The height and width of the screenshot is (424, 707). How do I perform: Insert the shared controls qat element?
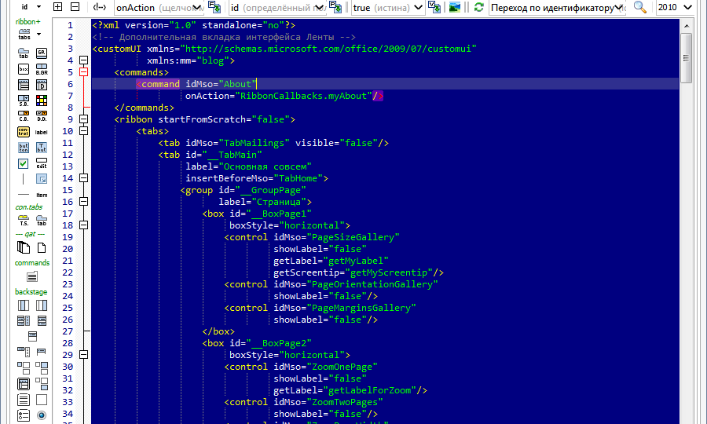pyautogui.click(x=24, y=247)
